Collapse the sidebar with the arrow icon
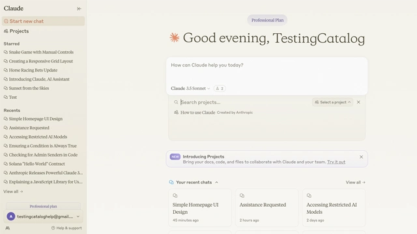The height and width of the screenshot is (234, 417). tap(79, 8)
